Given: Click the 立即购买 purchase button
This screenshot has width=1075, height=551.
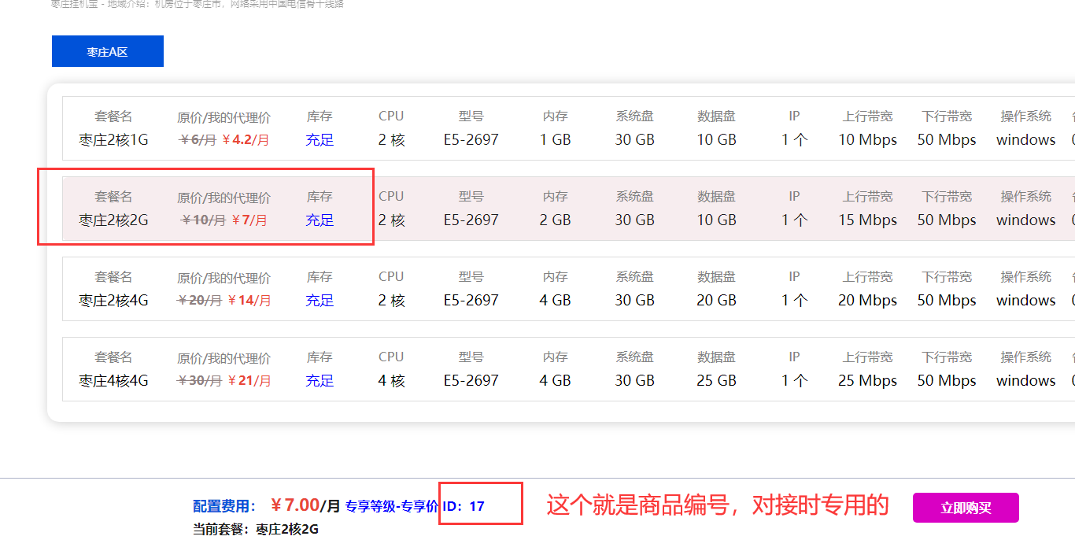Looking at the screenshot, I should pos(966,508).
